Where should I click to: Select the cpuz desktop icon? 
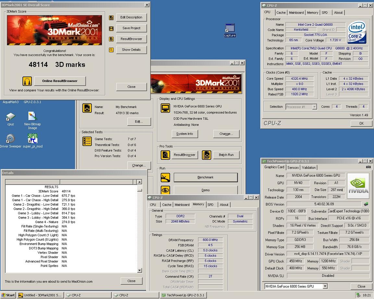pos(10,119)
